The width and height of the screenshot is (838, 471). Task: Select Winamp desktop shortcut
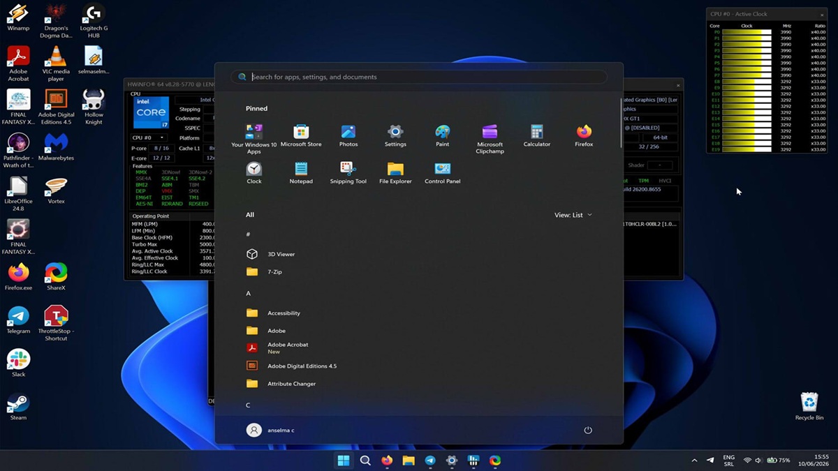[18, 17]
